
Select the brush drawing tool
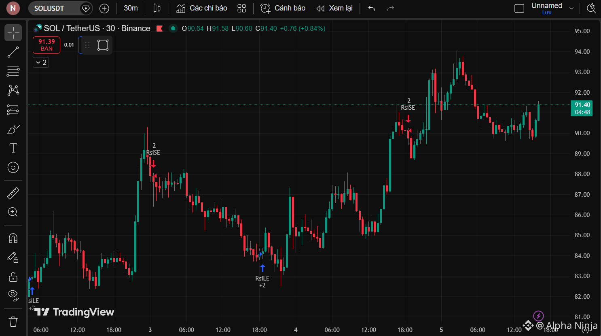[13, 129]
